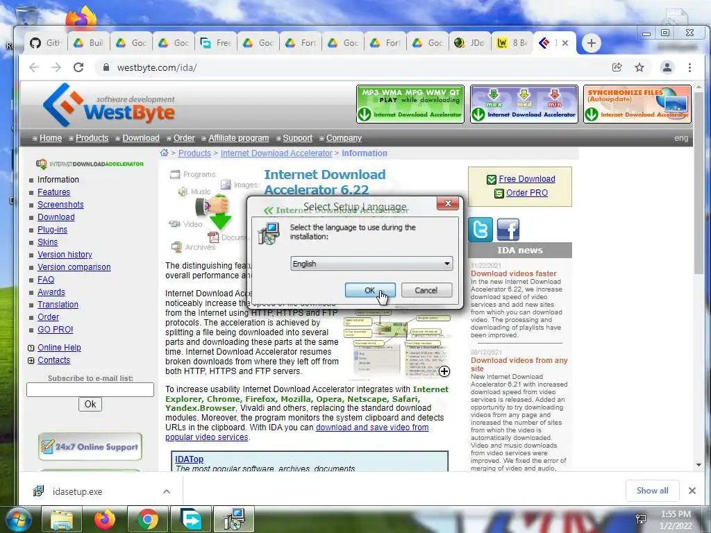Open Version history in left sidebar
The image size is (711, 533).
point(65,254)
